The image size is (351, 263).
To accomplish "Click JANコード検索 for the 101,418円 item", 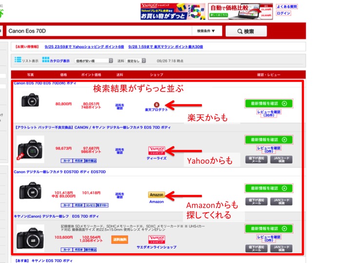I will pyautogui.click(x=281, y=202).
